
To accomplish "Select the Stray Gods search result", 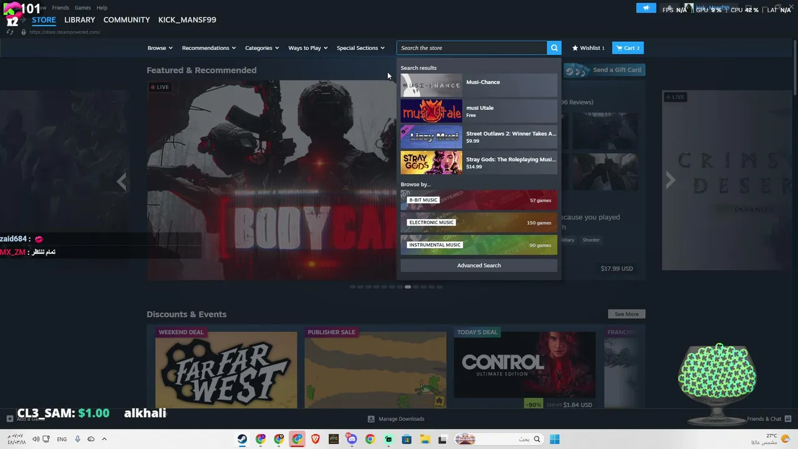I will click(479, 163).
